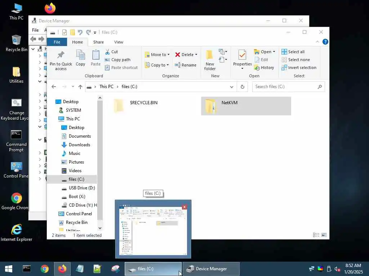Switch to Large icons view in status bar
Image resolution: width=369 pixels, height=276 pixels.
point(324,235)
